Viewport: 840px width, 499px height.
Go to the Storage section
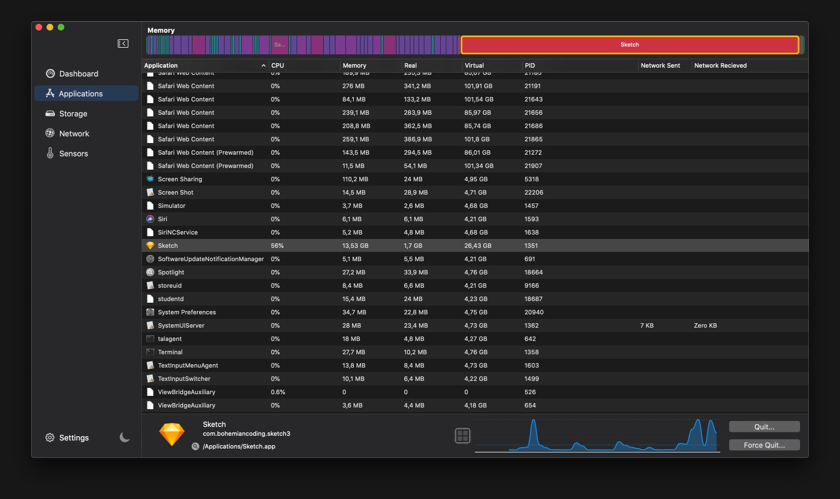73,114
